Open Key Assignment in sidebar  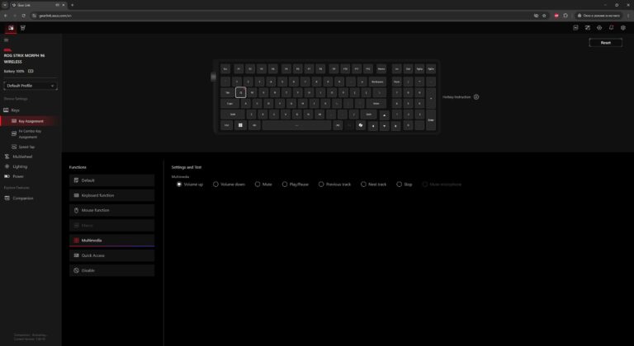pyautogui.click(x=31, y=121)
